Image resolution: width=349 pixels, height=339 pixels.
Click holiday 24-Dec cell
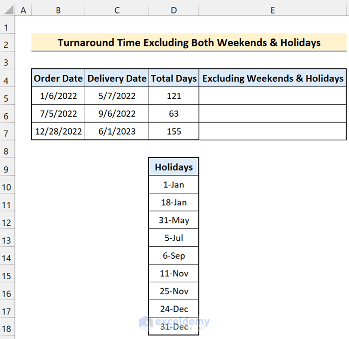click(174, 309)
